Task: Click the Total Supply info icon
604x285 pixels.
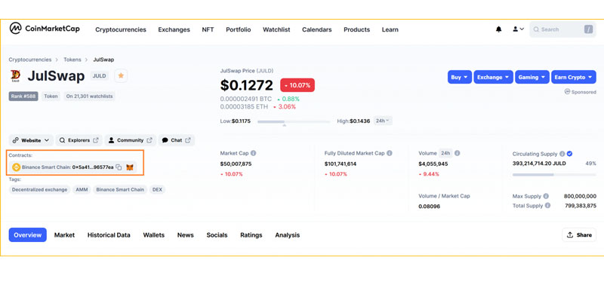Action: pos(547,206)
